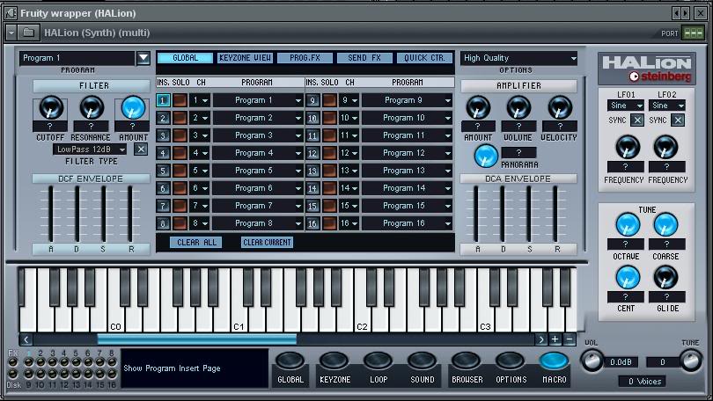Open LowPass 12dB filter type dropdown
713x401 pixels.
[91, 149]
